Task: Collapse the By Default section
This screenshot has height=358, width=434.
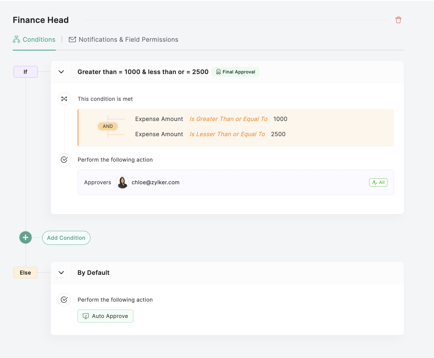Action: tap(61, 273)
